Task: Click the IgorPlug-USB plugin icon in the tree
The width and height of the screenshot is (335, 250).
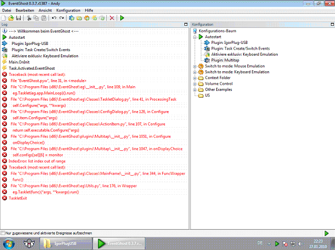Action: [x=207, y=42]
